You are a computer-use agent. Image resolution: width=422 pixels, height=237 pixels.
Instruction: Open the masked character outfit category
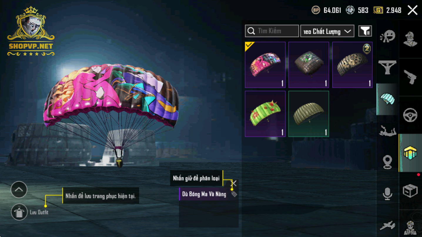point(410,39)
